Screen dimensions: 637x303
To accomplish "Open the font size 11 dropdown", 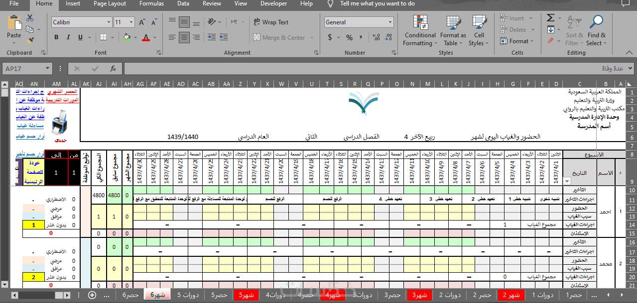I will (x=131, y=22).
